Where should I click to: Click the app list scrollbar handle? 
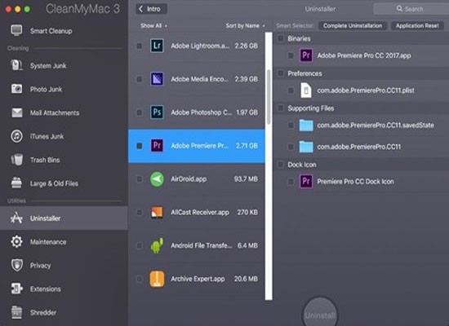269,97
